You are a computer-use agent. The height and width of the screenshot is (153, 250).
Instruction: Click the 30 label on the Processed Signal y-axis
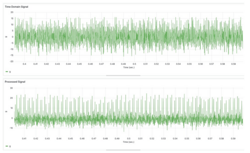coord(11,88)
